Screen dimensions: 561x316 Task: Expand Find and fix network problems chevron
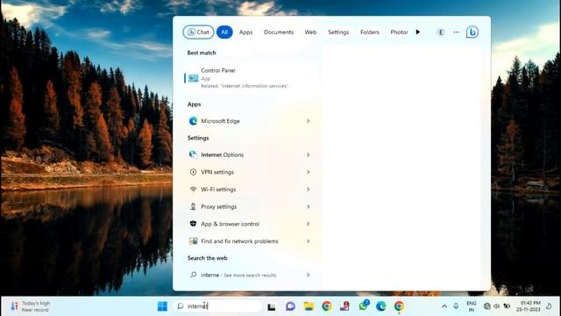[308, 241]
